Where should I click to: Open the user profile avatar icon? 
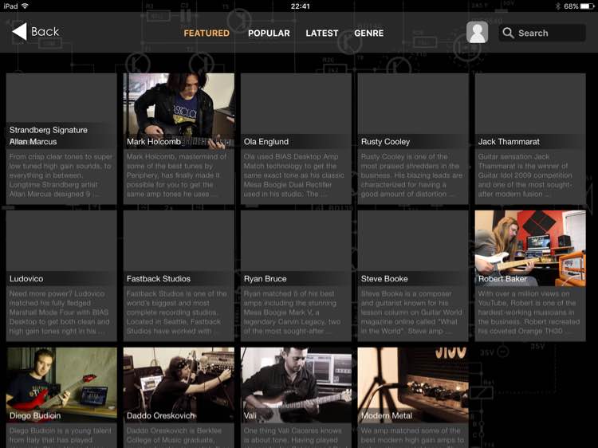click(477, 33)
